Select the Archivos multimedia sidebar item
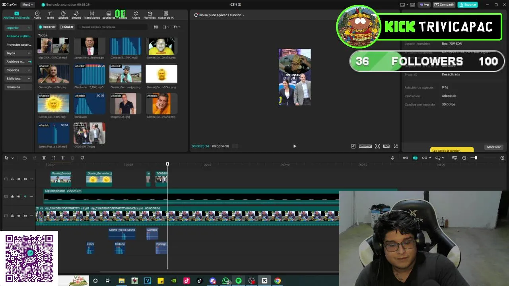 (18, 36)
